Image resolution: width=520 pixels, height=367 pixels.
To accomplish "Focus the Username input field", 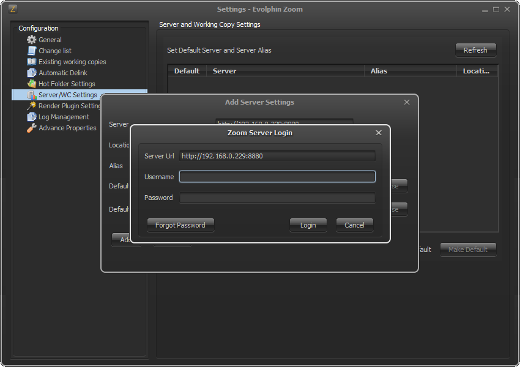I will (x=277, y=177).
